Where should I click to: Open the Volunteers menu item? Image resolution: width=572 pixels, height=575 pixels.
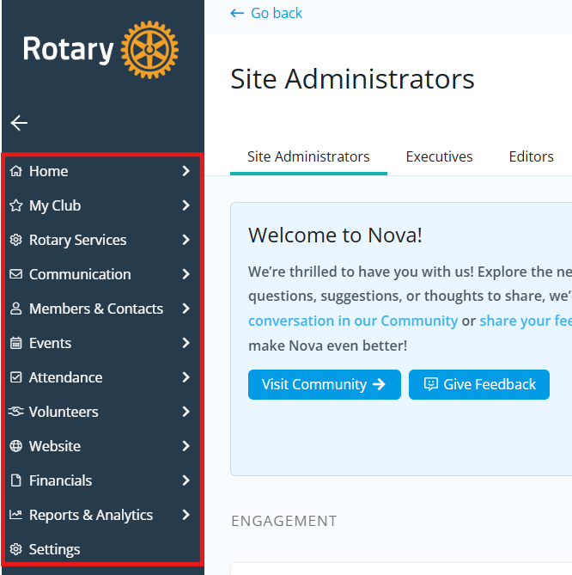pos(102,412)
